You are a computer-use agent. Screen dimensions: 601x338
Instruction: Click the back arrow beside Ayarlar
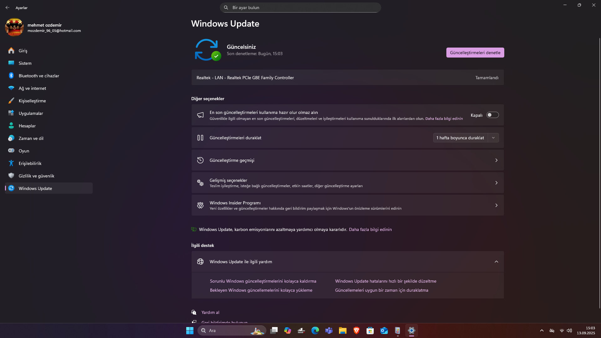[8, 8]
